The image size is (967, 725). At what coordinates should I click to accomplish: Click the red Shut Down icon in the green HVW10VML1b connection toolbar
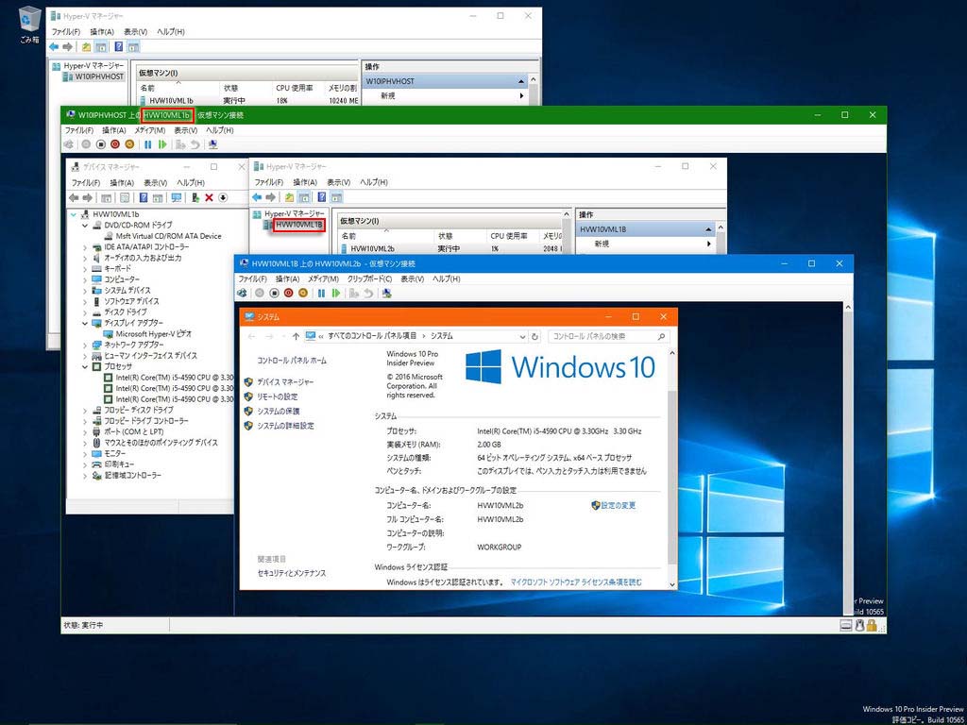(x=114, y=144)
